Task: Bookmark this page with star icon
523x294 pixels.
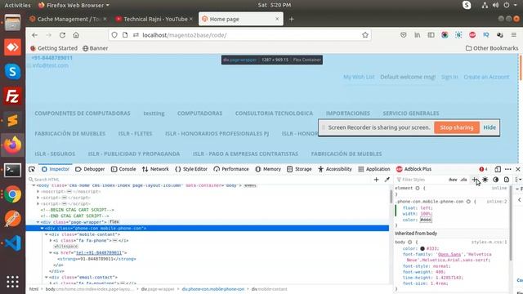Action: tap(365, 35)
